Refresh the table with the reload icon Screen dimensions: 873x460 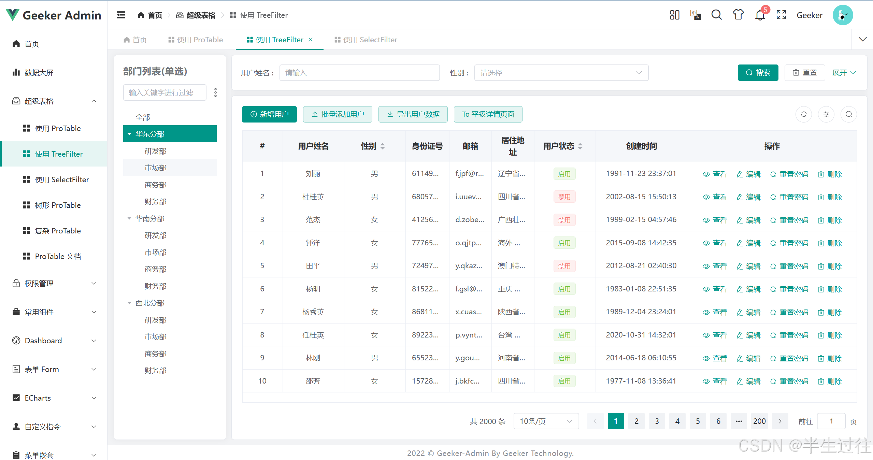(804, 114)
